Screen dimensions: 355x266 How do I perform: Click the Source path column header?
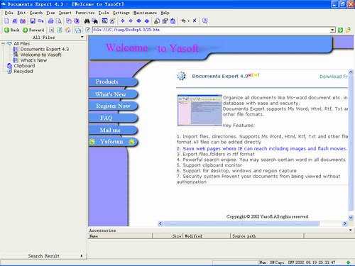[x=268, y=236]
